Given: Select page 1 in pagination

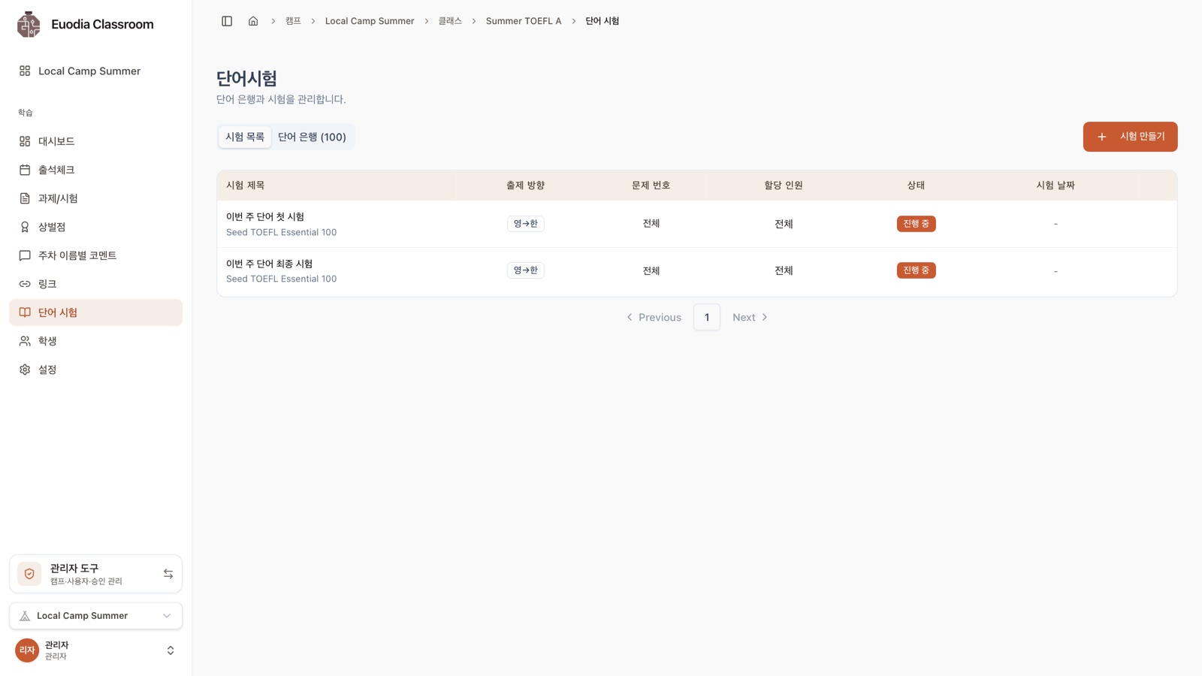Looking at the screenshot, I should tap(707, 317).
